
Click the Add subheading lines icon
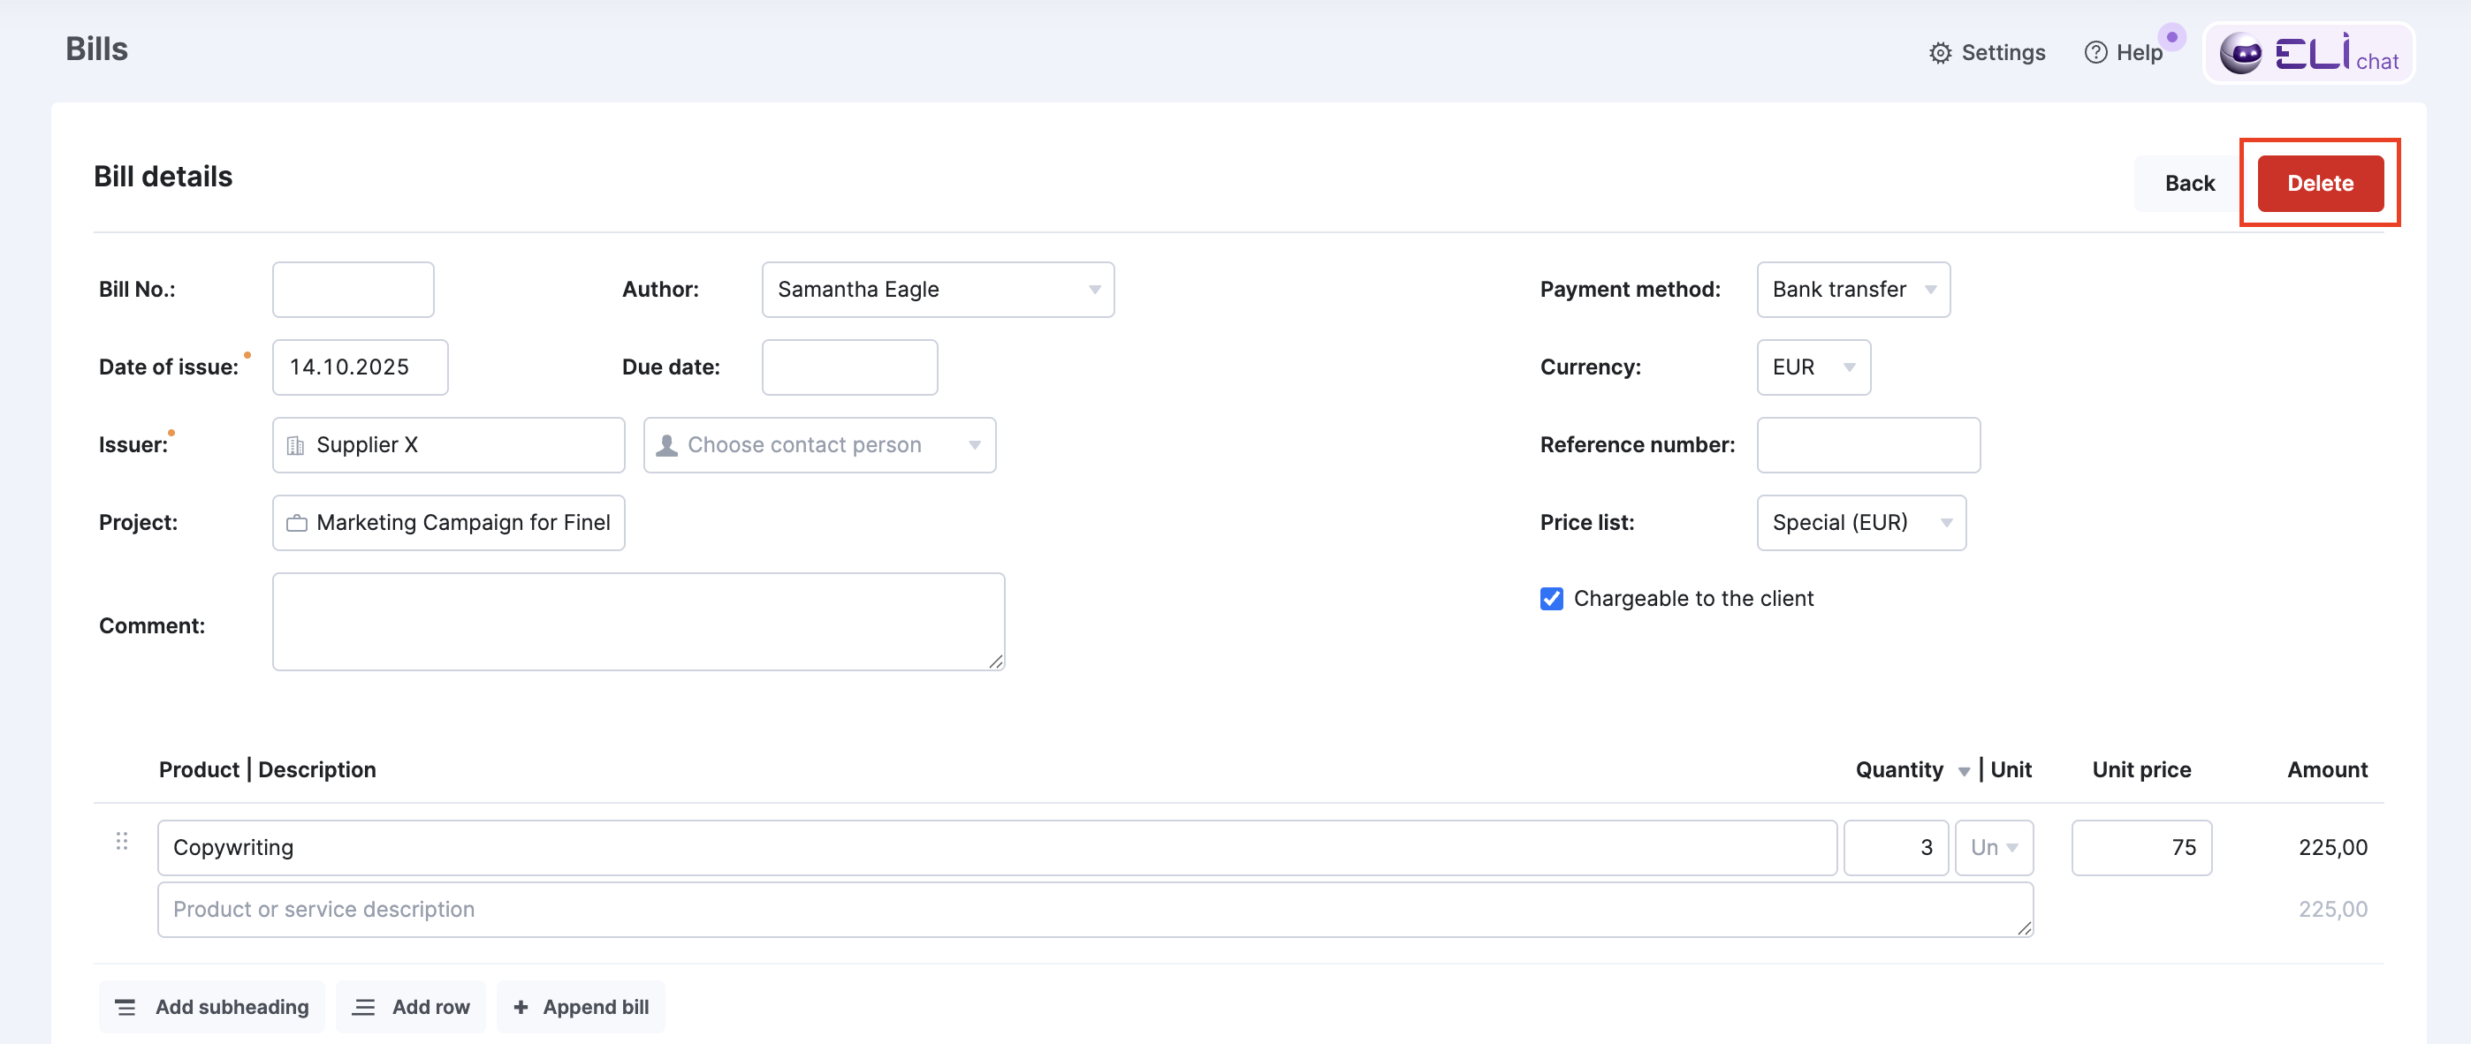125,1008
